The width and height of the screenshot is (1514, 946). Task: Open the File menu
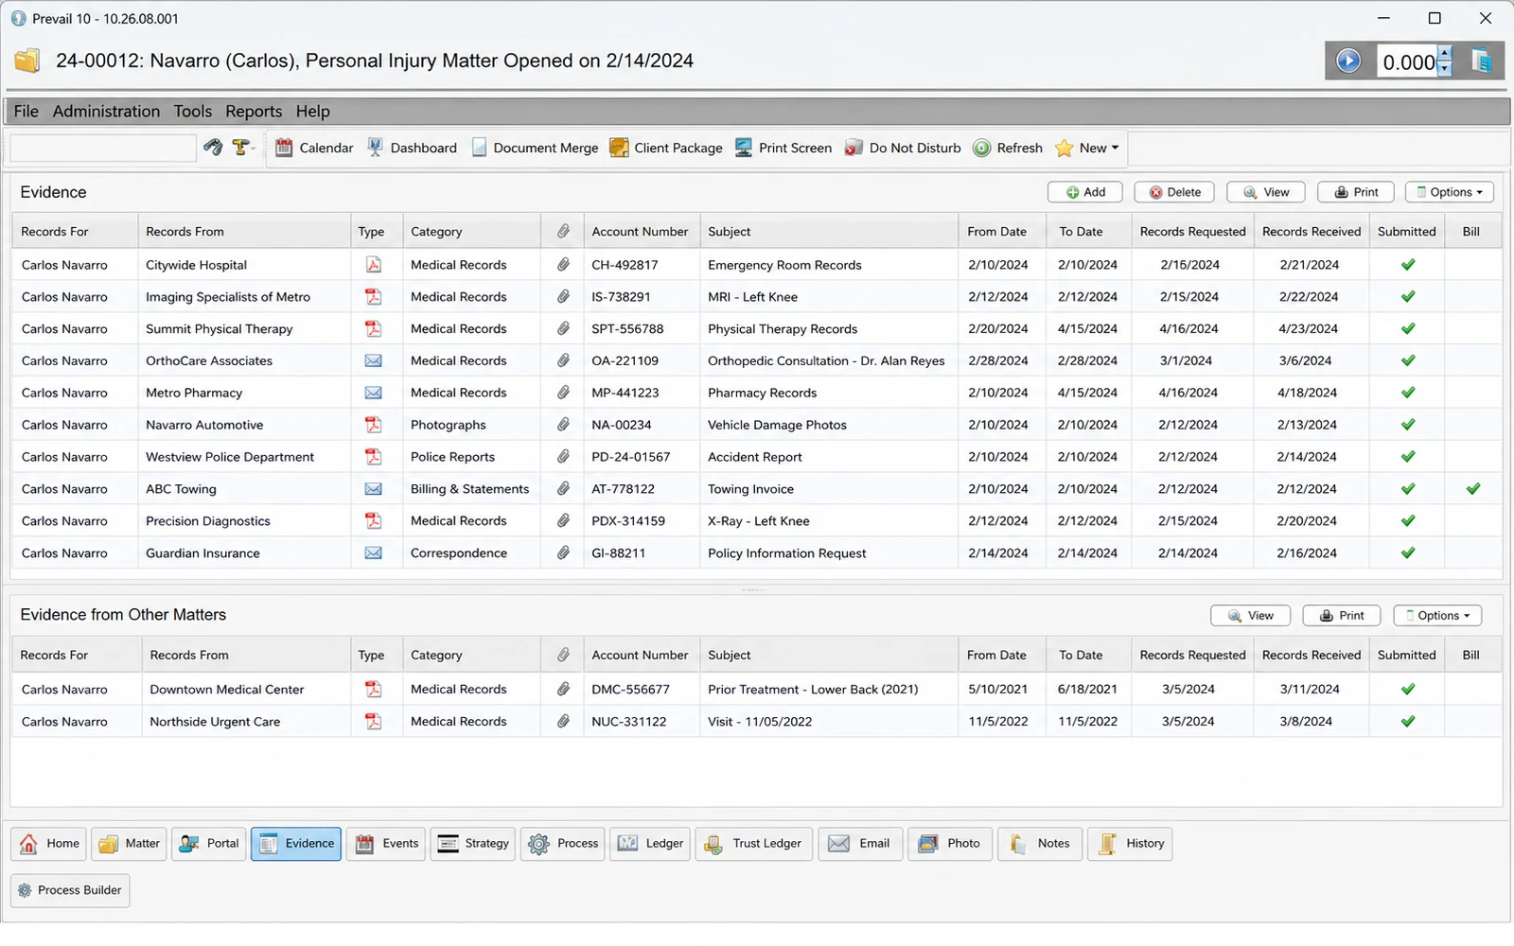[x=26, y=112]
